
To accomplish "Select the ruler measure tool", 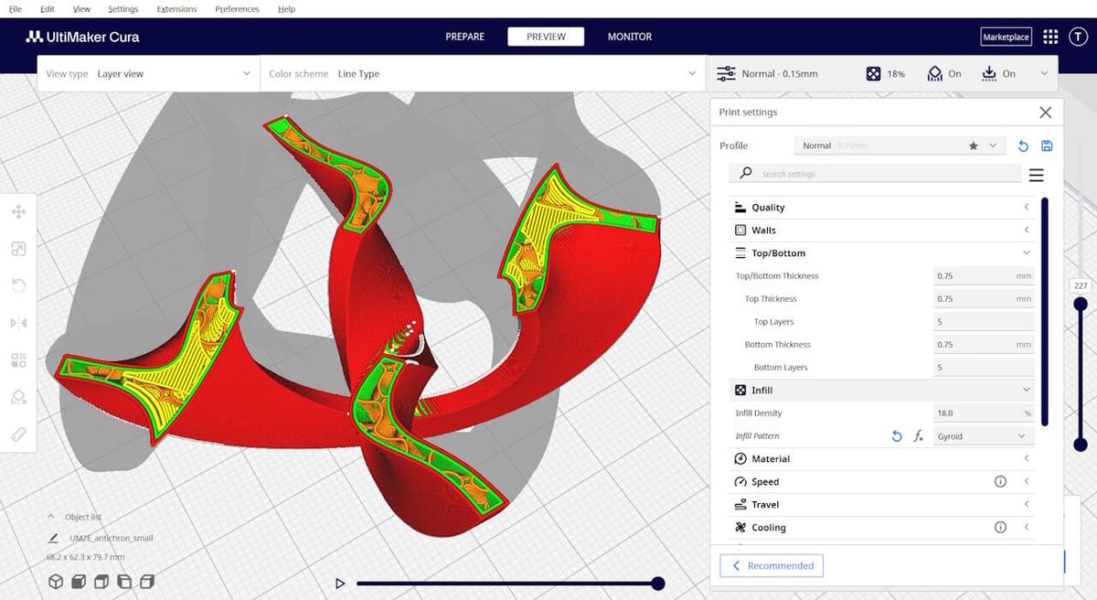I will pyautogui.click(x=18, y=434).
